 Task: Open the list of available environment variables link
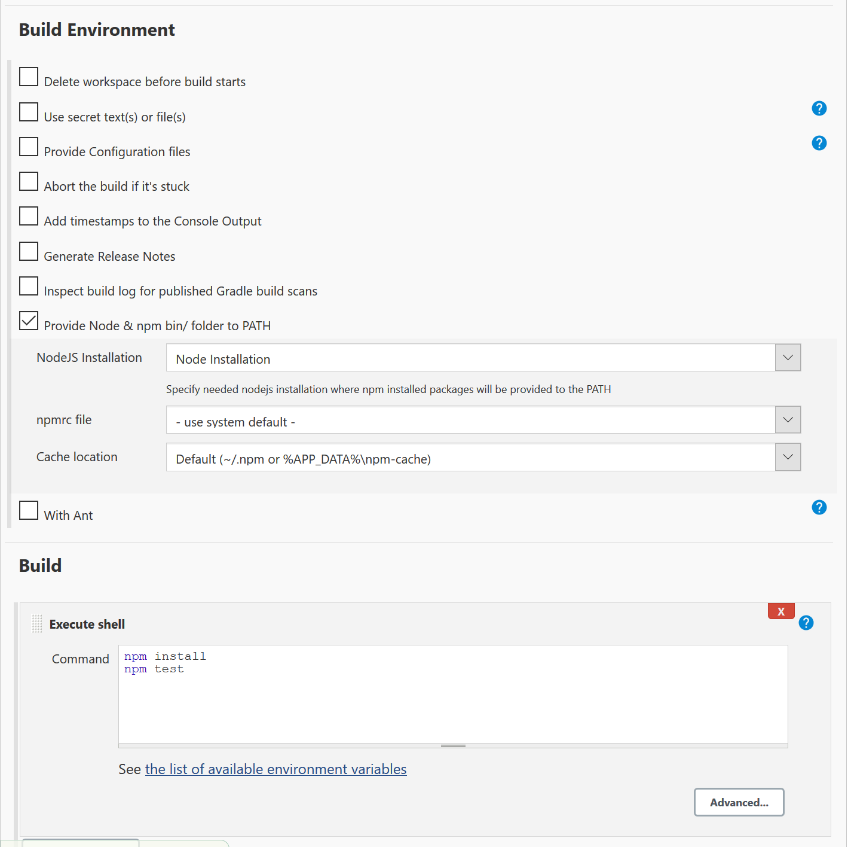pos(275,769)
